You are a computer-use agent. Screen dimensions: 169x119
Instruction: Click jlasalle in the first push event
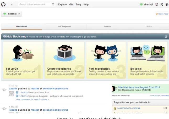pyautogui.click(x=13, y=89)
